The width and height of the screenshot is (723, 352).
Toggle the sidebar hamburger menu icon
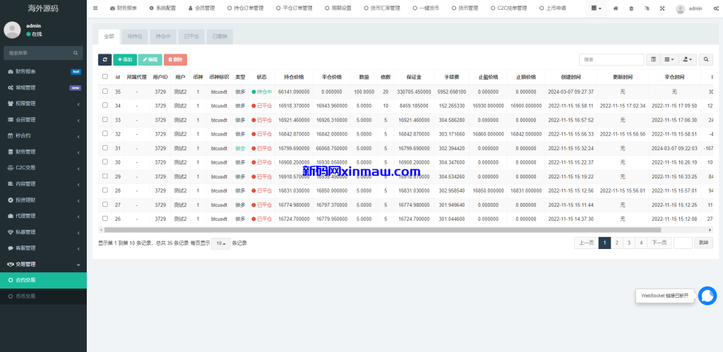[95, 8]
